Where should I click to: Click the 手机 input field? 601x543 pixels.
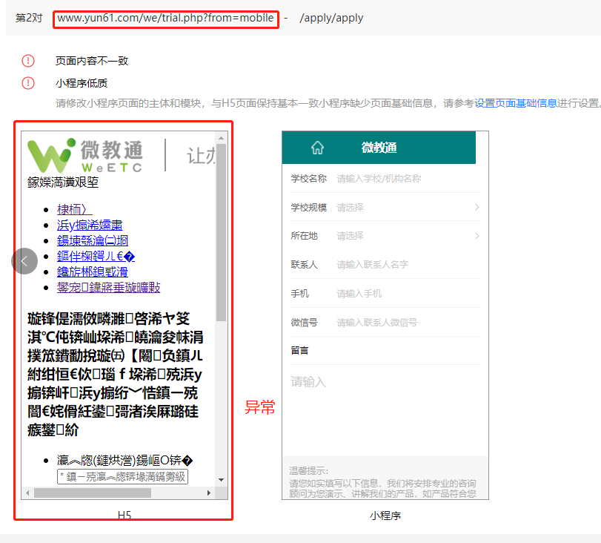[408, 294]
